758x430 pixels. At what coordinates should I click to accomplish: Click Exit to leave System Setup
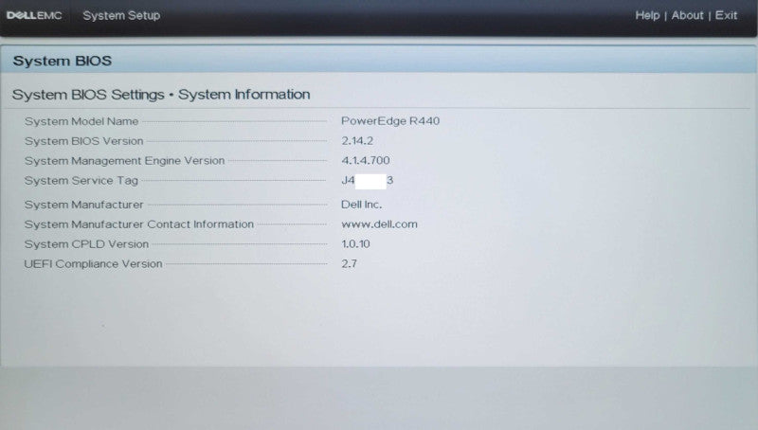tap(726, 15)
